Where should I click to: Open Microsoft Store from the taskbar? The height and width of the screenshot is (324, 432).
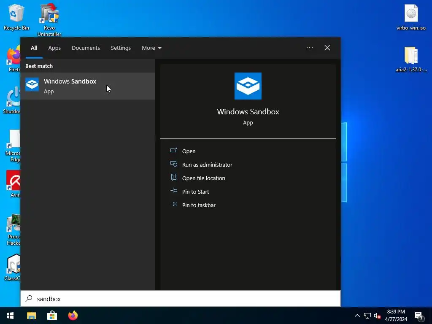(x=52, y=316)
